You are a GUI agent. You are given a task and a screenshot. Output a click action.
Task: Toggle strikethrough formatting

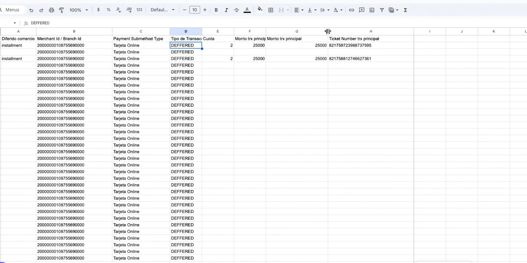tap(236, 10)
